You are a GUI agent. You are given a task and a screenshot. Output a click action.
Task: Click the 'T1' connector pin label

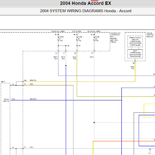(x=25, y=147)
